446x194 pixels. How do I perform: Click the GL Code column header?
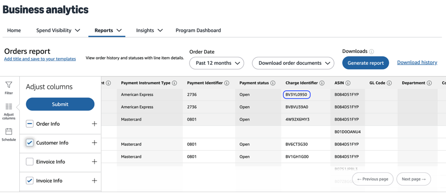point(378,83)
